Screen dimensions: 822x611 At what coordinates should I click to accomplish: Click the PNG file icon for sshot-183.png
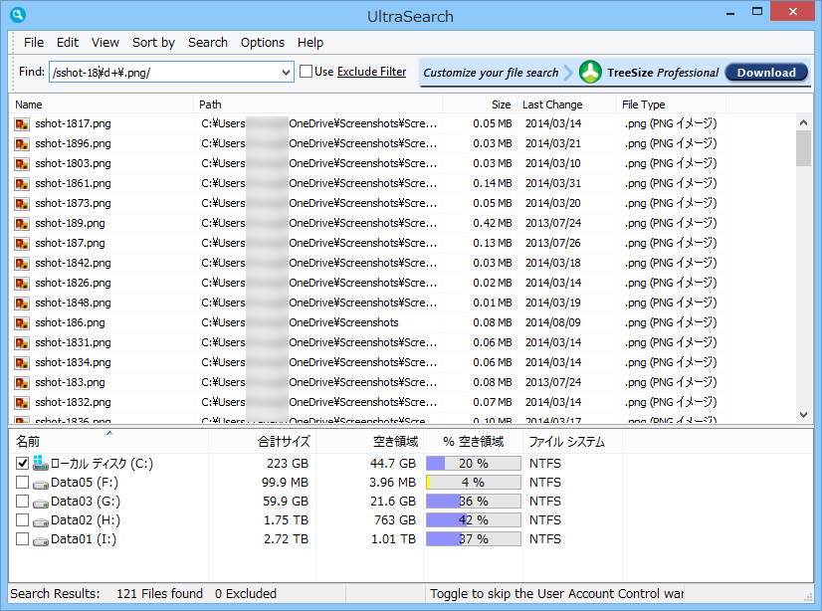(x=22, y=382)
